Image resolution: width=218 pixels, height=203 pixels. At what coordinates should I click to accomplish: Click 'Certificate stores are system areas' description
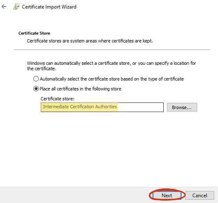[90, 41]
